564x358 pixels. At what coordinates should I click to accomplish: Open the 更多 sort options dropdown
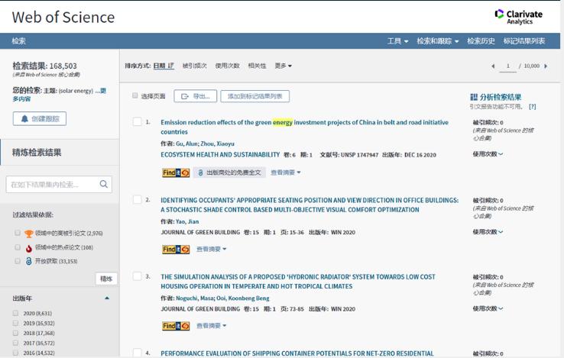click(283, 66)
